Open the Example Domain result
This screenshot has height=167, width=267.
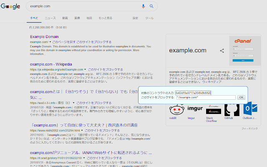[x=44, y=37]
